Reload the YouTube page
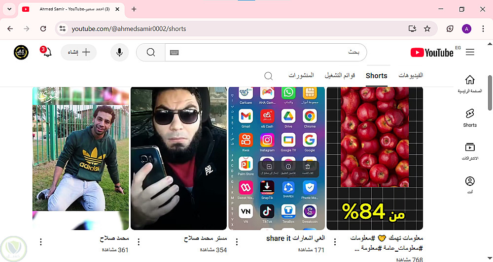The width and height of the screenshot is (493, 262). tap(43, 29)
